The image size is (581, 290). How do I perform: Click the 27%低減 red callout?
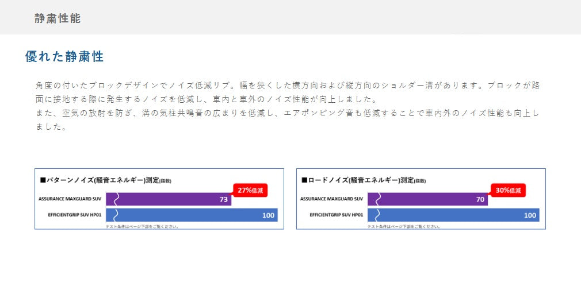(250, 191)
